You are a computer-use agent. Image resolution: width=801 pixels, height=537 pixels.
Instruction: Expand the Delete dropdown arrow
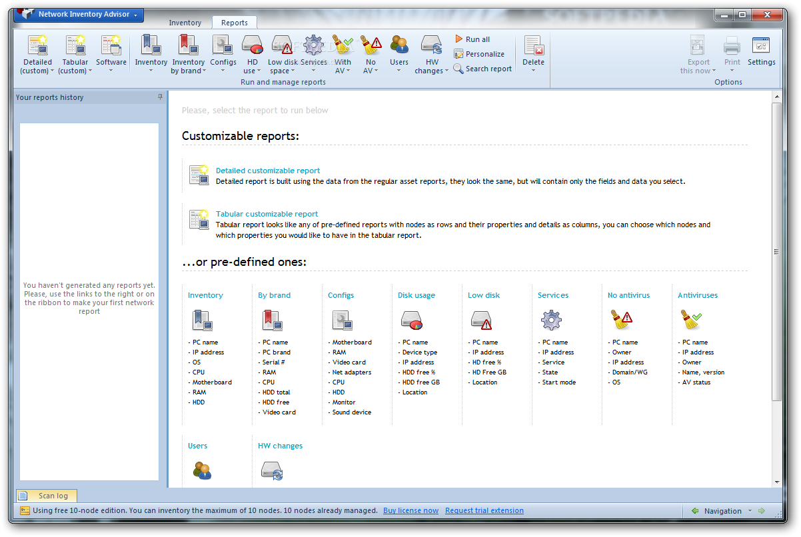point(533,71)
